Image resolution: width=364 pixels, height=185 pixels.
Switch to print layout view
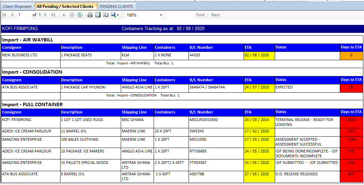pos(98,15)
